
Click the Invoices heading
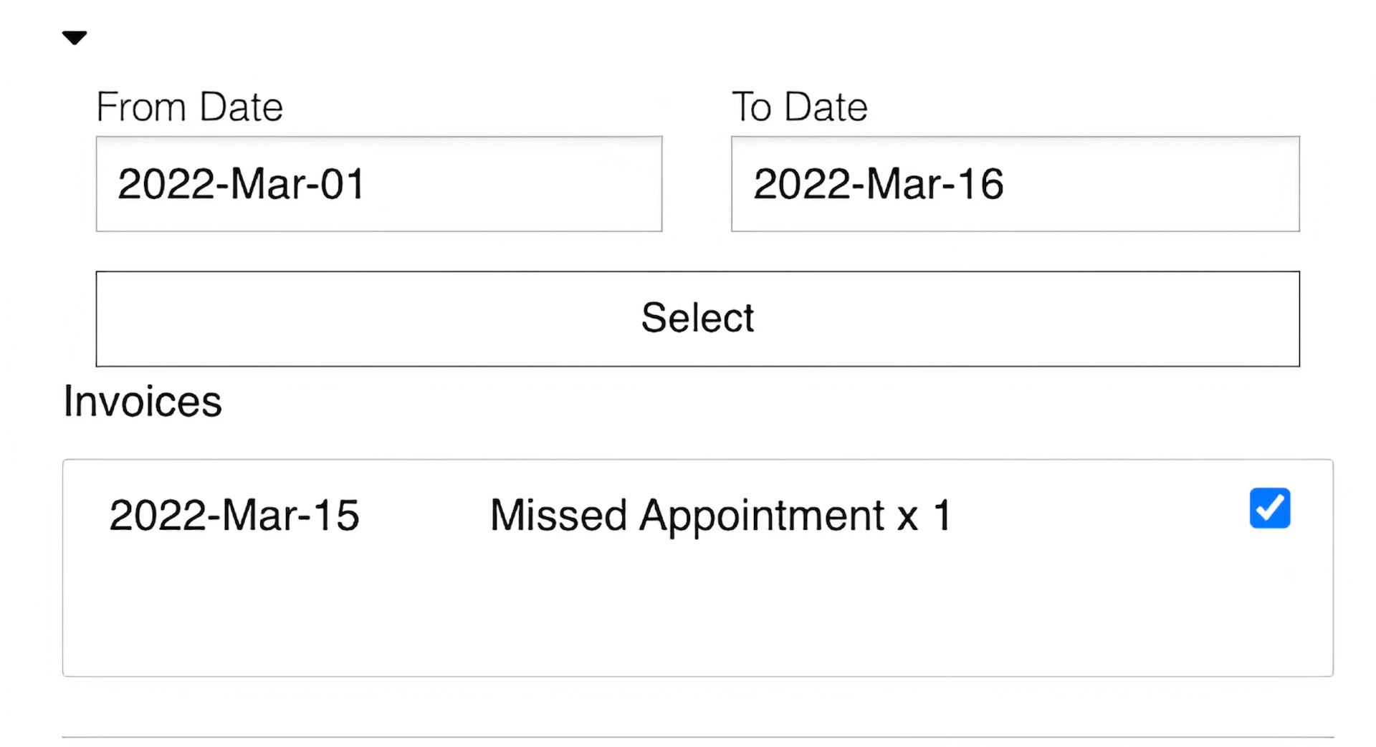(x=143, y=401)
